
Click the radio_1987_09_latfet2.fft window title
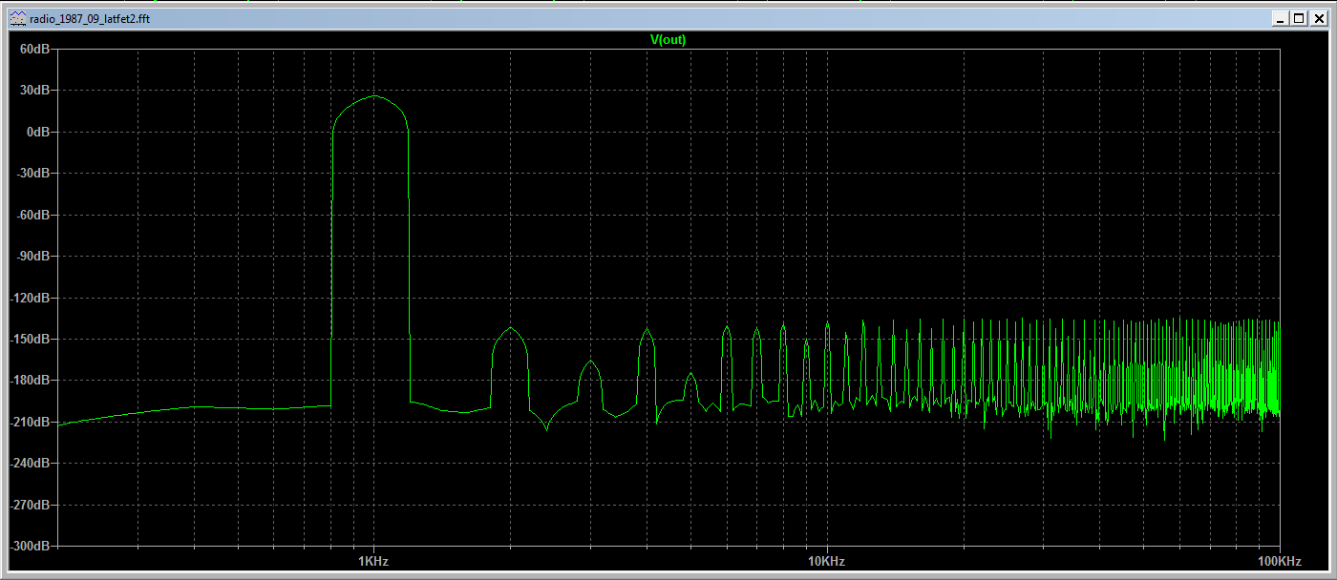coord(90,18)
